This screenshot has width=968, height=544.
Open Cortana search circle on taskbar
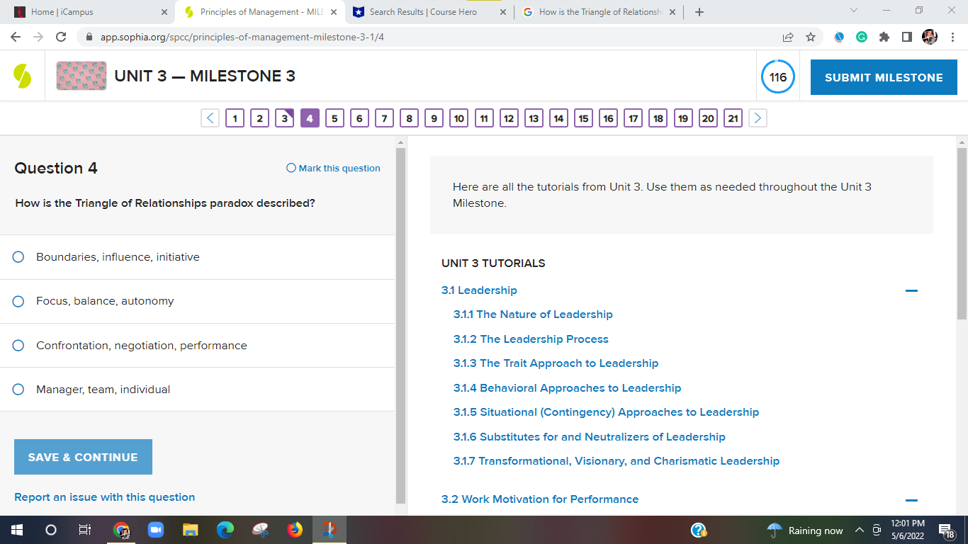(51, 530)
